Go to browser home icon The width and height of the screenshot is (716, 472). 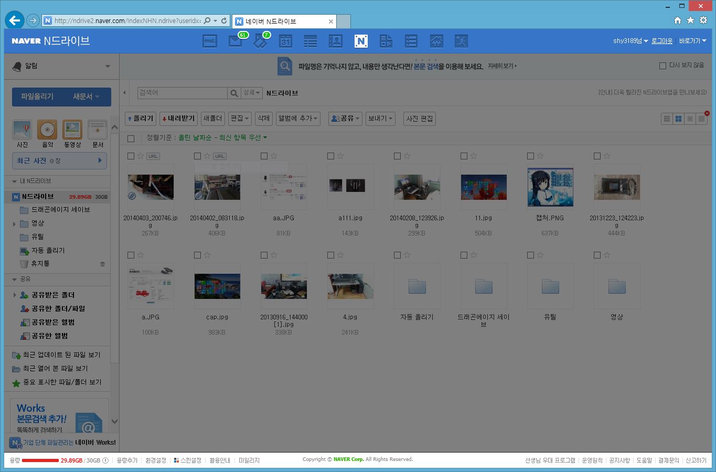tap(678, 20)
